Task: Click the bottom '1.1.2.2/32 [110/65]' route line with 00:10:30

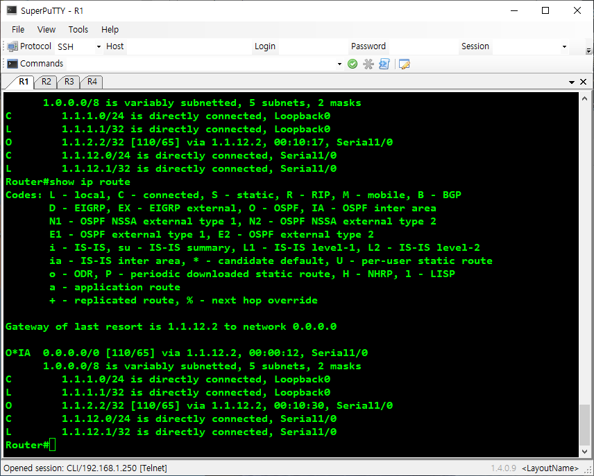Action: 199,405
